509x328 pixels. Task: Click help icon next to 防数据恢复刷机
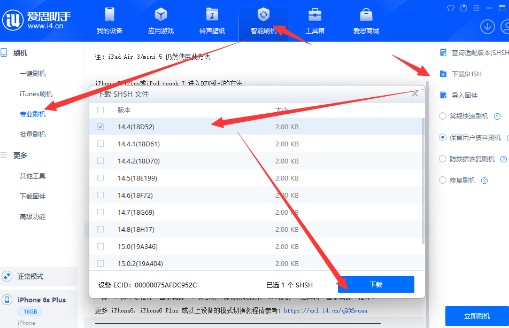point(504,159)
